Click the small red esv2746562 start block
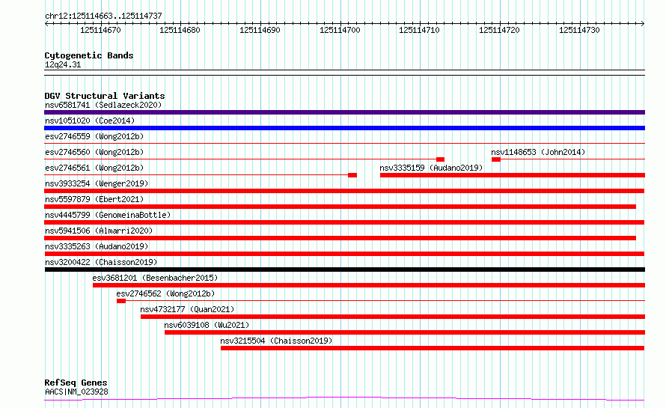Screen dimensions: 666x408 [121, 301]
